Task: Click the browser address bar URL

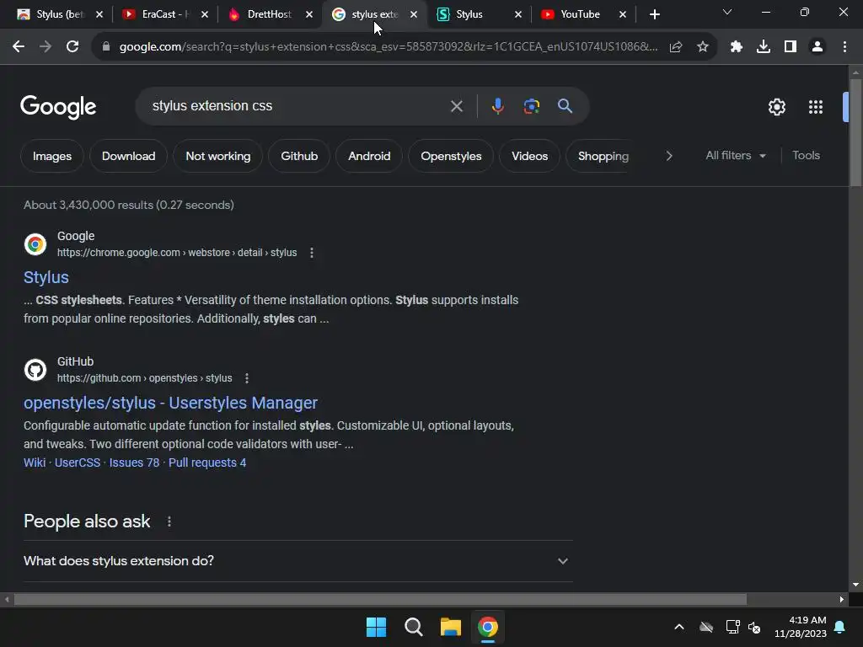Action: click(x=388, y=47)
